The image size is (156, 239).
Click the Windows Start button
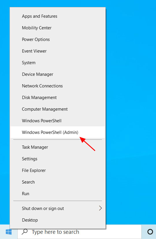(9, 232)
